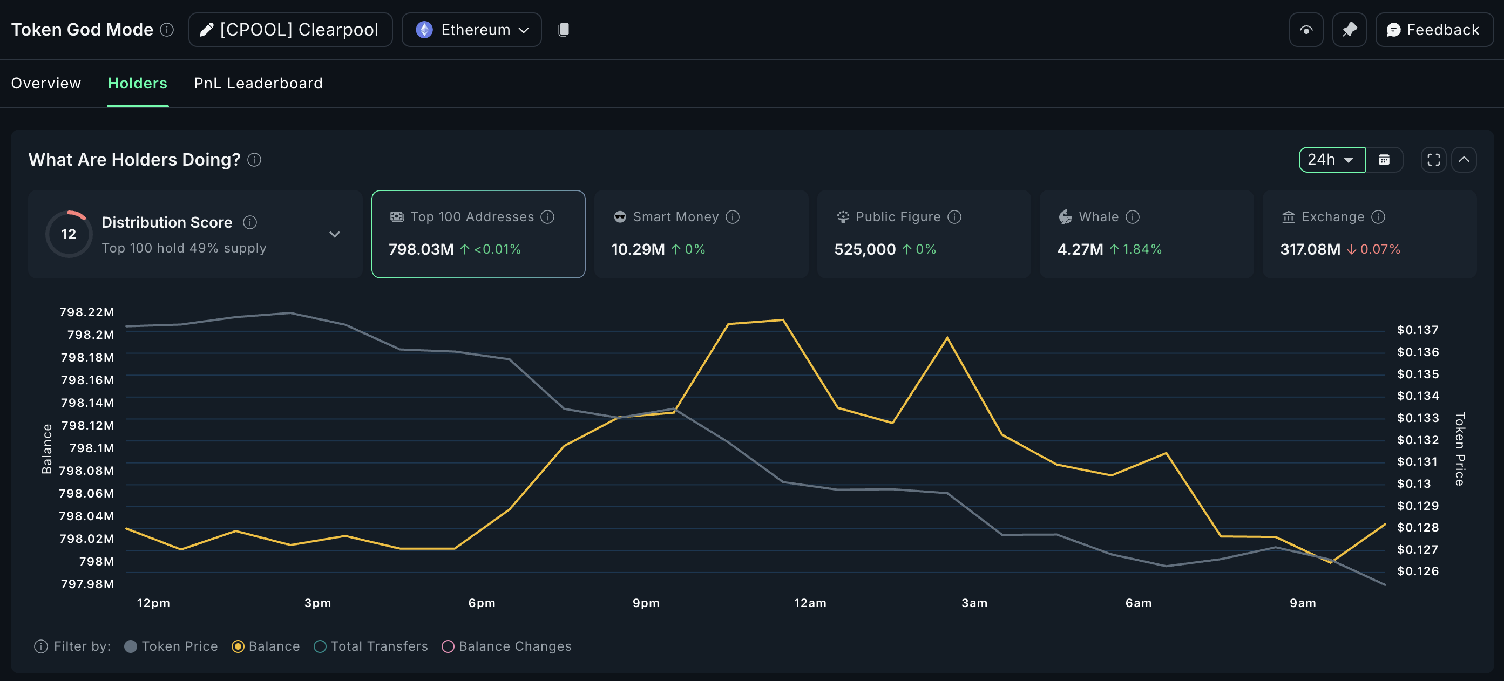
Task: Click info icon next to Distribution Score
Action: pos(250,222)
